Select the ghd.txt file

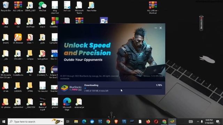(55, 103)
